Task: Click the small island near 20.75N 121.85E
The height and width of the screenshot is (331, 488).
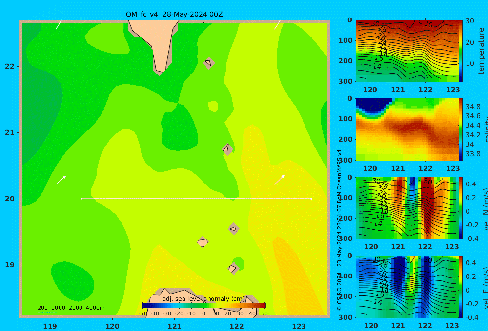Action: pos(227,149)
